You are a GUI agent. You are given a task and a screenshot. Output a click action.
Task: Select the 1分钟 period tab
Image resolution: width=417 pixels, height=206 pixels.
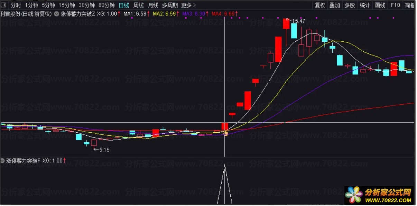tap(31, 5)
